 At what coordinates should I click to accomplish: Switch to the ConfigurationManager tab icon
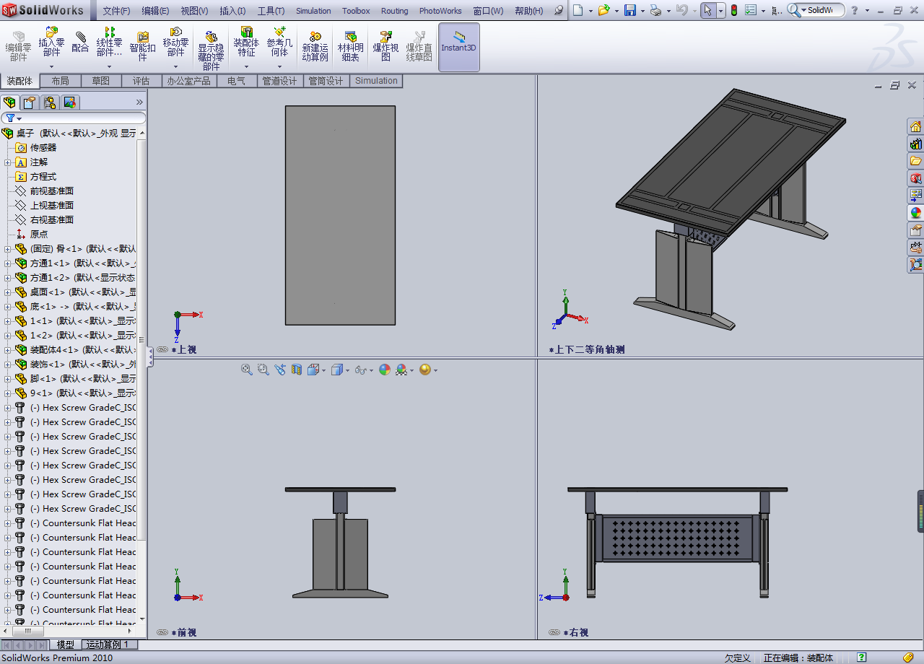pos(50,102)
